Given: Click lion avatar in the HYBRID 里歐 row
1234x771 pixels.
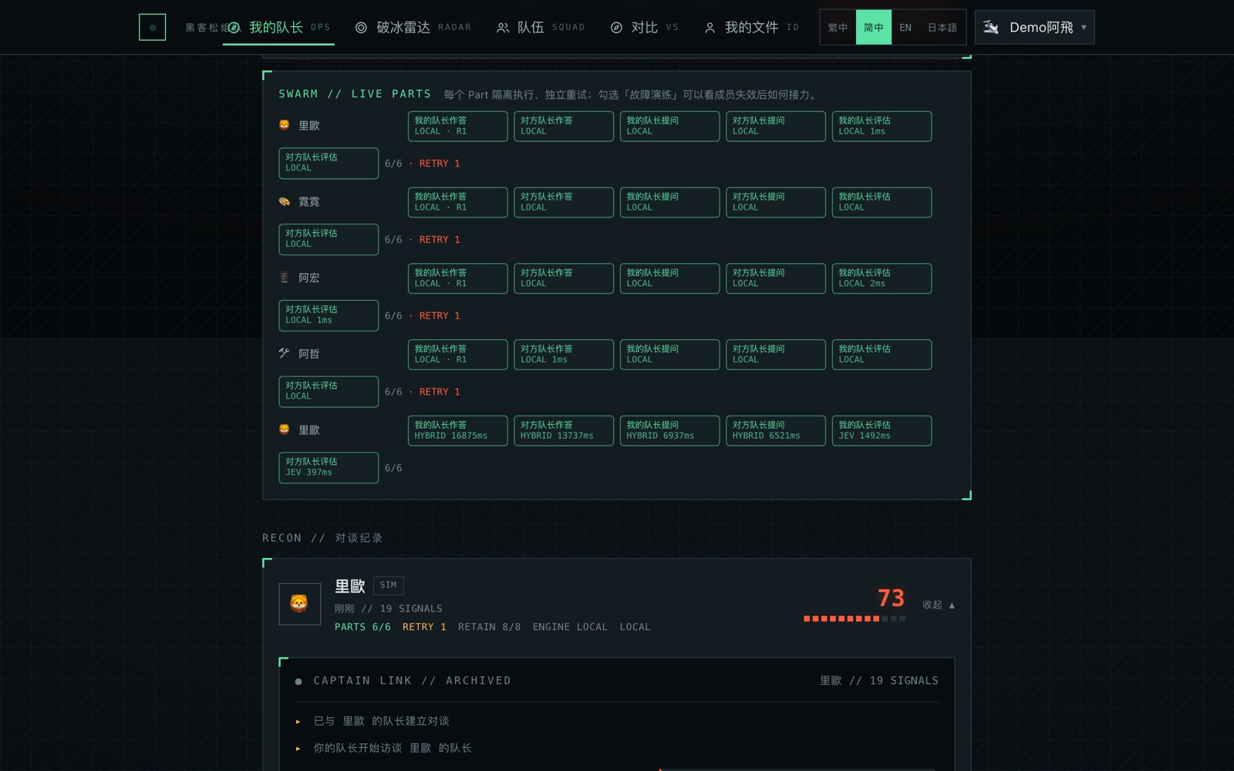Looking at the screenshot, I should click(x=284, y=429).
